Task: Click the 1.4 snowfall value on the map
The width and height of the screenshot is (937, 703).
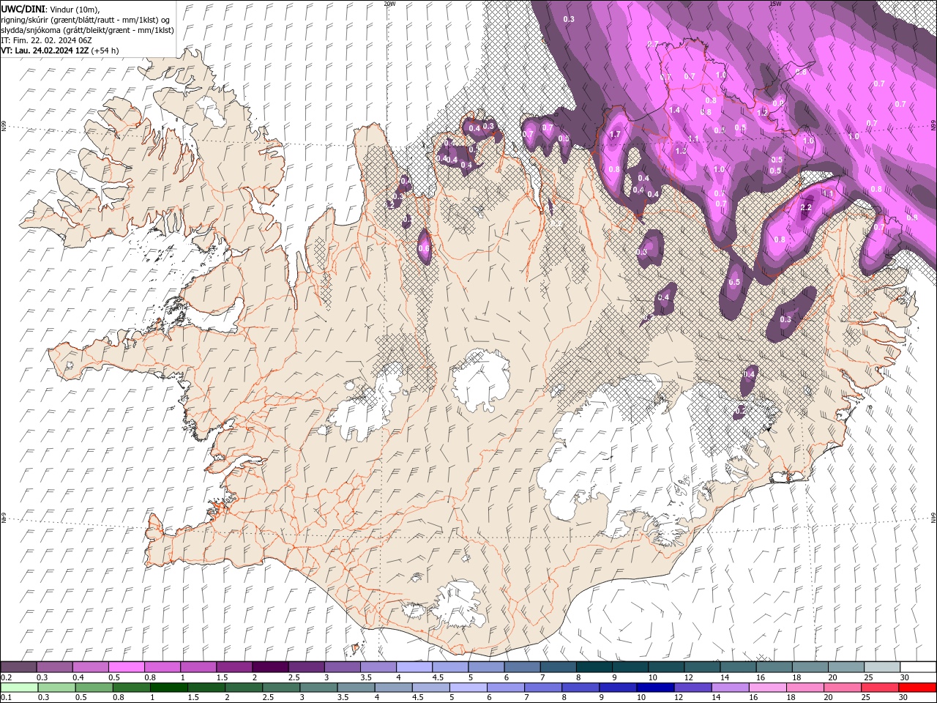Action: coord(674,111)
